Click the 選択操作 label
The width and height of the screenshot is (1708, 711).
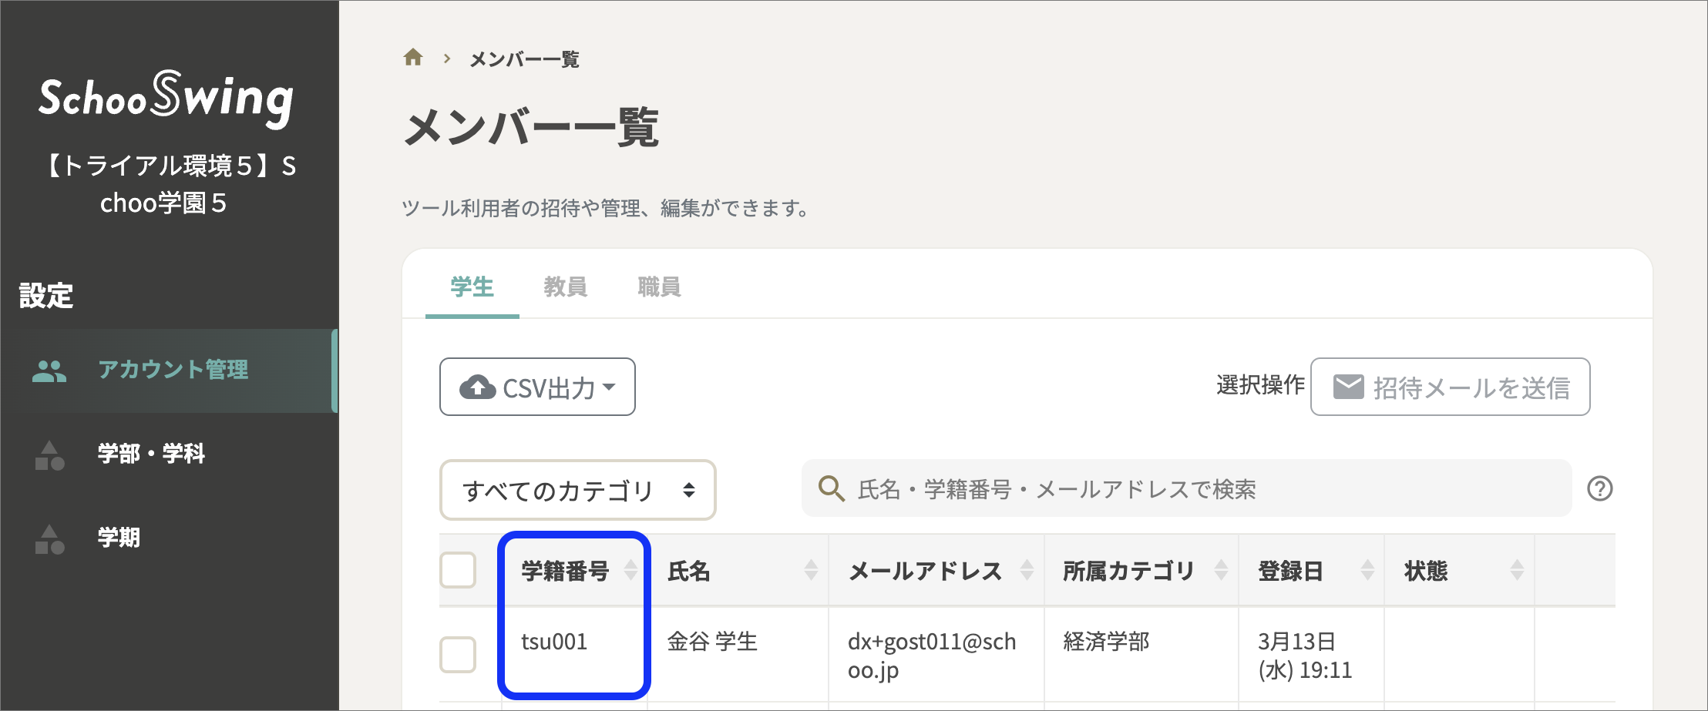click(1260, 384)
